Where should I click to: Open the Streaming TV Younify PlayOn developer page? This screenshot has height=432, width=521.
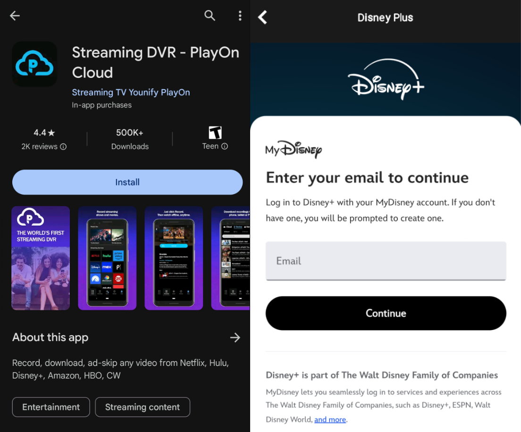pos(131,93)
